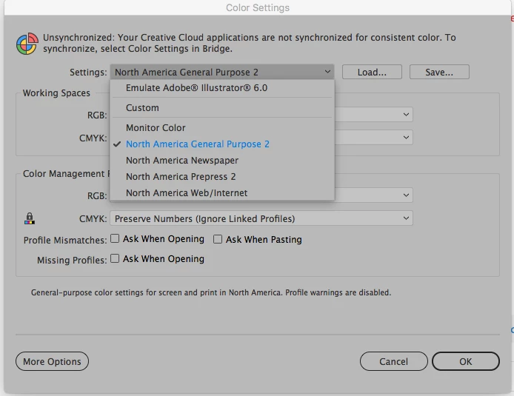Enable Missing Profiles Ask When Opening
The image size is (514, 396).
pos(115,258)
